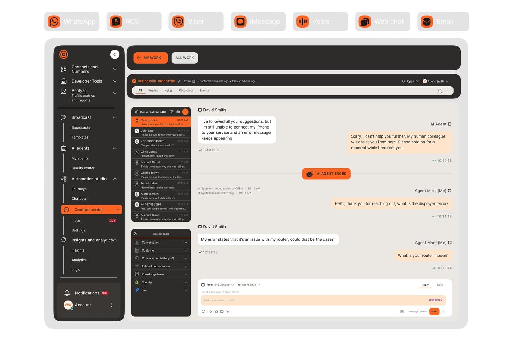The height and width of the screenshot is (341, 512).
Task: Select the Olivia Jones conversation
Action: (x=161, y=154)
